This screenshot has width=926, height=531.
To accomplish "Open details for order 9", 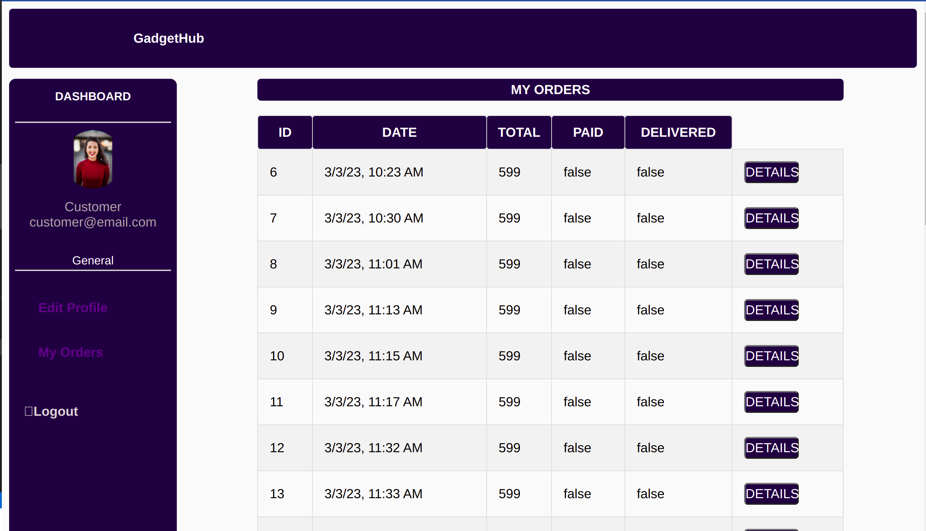I will pos(771,310).
